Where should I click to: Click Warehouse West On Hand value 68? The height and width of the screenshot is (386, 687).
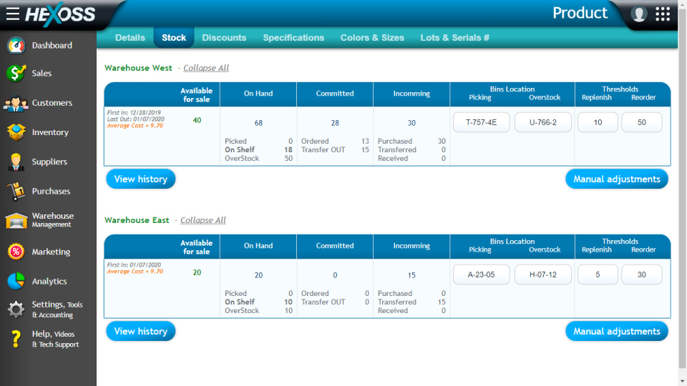[258, 123]
